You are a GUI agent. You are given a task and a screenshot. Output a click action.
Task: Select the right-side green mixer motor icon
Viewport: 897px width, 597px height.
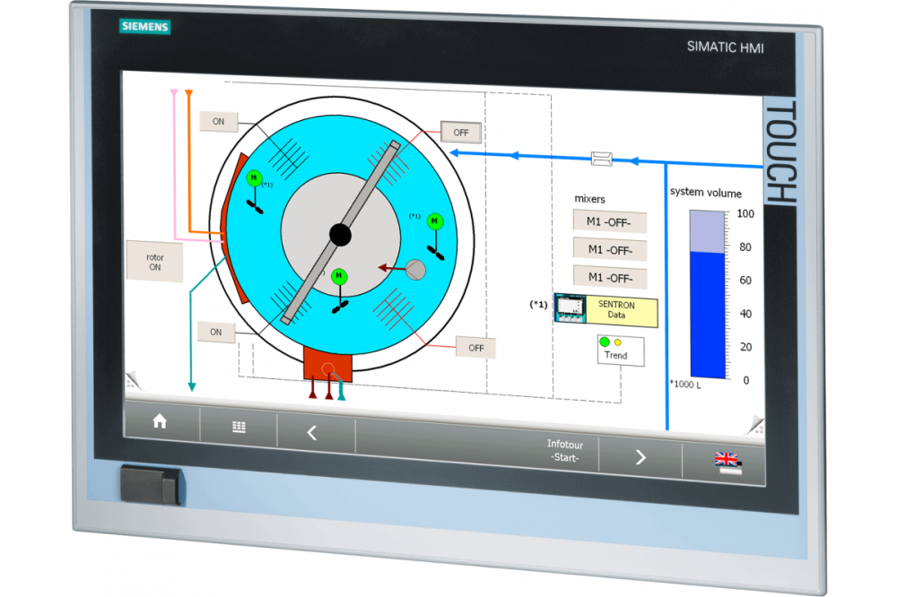[x=435, y=221]
